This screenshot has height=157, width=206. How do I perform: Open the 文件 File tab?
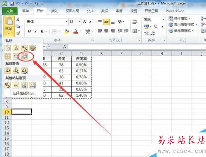(x=9, y=11)
